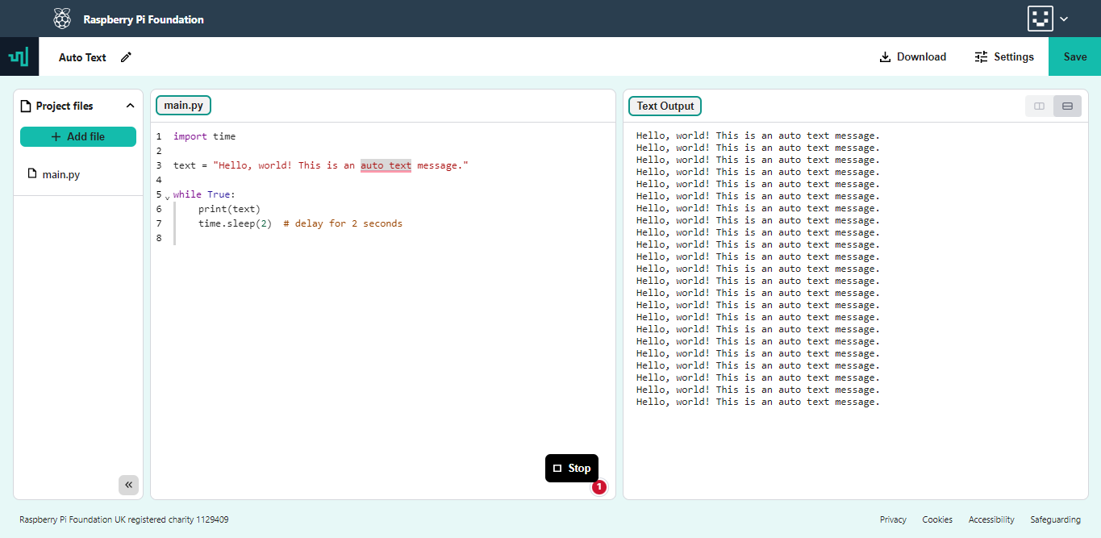Save the project
Viewport: 1101px width, 538px height.
[1074, 56]
